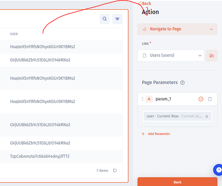222x186 pixels.
Task: Expand the Navigate to Page action dropdown
Action: 177,29
